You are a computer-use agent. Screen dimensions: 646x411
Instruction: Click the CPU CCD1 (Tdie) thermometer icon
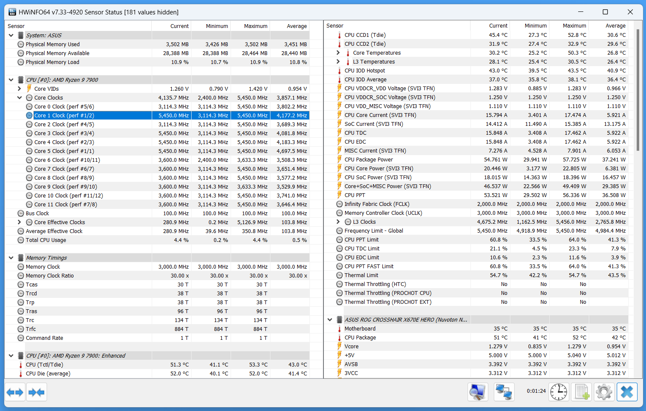(x=339, y=35)
